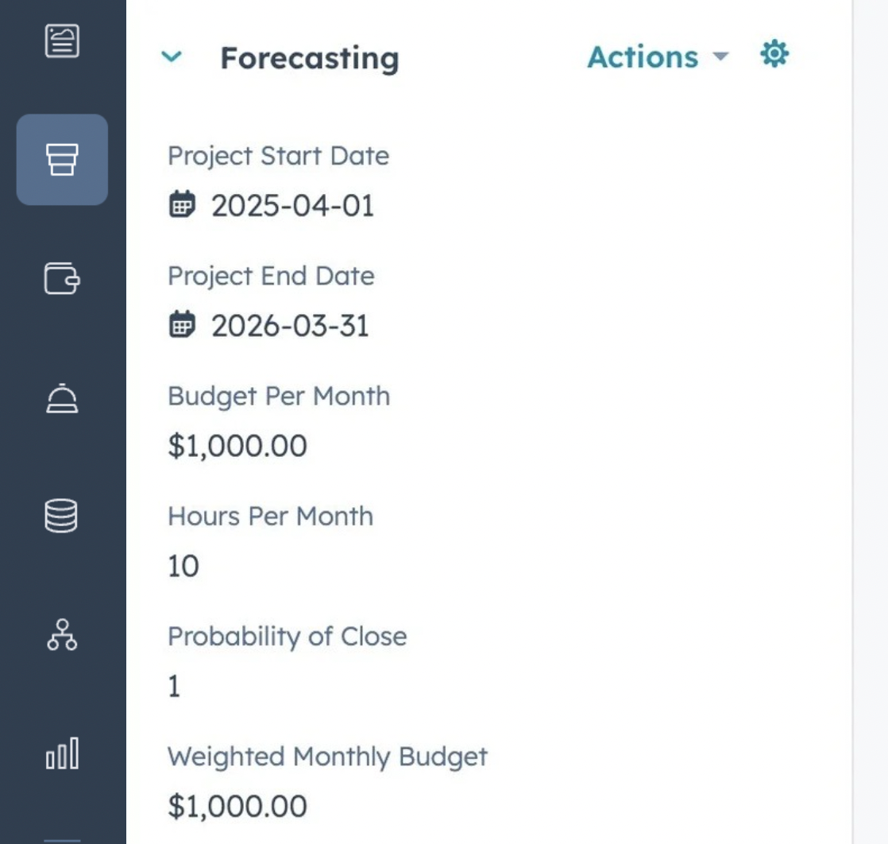Open the Service bell sidebar icon
This screenshot has width=888, height=844.
click(62, 398)
